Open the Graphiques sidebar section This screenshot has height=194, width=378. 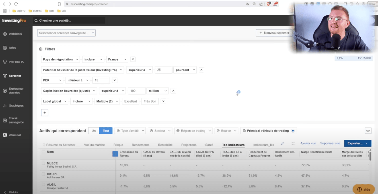point(13,105)
